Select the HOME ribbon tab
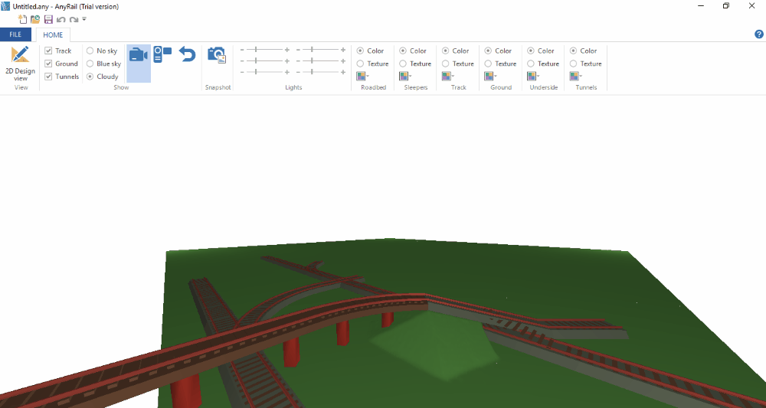The width and height of the screenshot is (766, 408). 53,34
